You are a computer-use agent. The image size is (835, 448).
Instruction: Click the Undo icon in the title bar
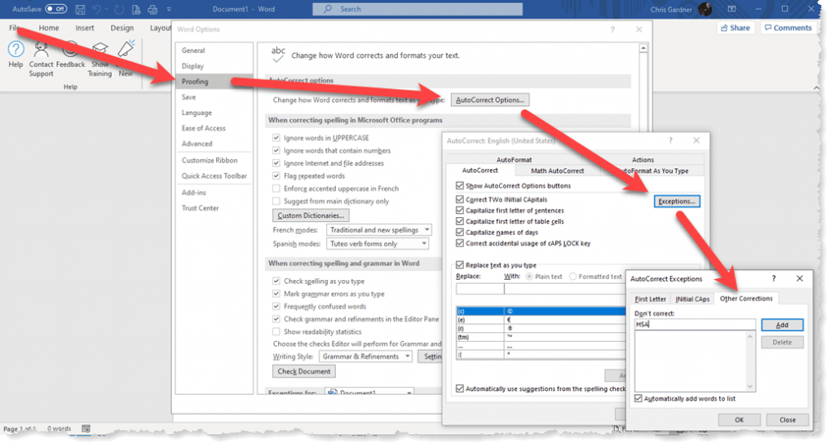tap(98, 9)
